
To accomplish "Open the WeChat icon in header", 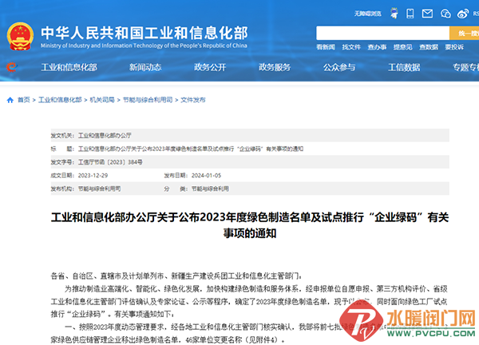I will [445, 14].
